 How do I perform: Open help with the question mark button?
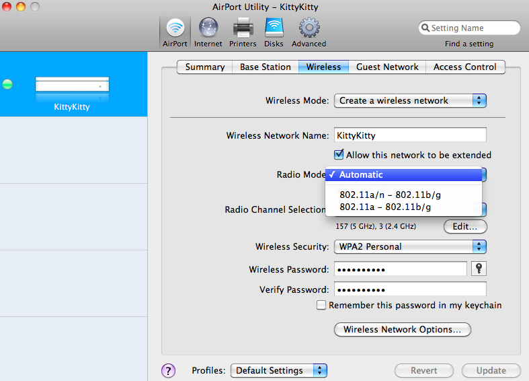(x=168, y=370)
